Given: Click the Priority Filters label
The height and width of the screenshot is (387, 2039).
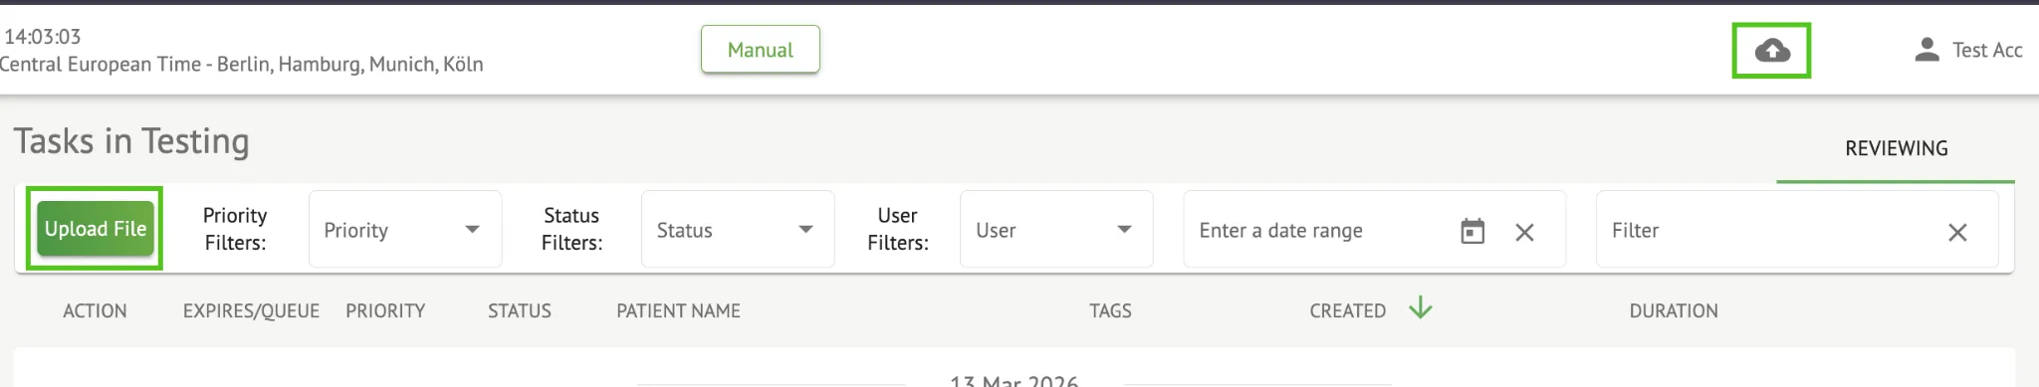Looking at the screenshot, I should point(235,229).
